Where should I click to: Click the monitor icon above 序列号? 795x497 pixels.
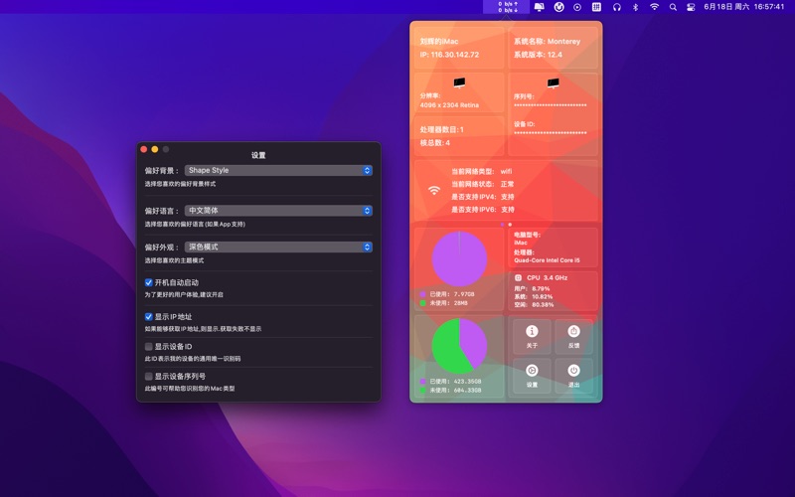point(553,83)
